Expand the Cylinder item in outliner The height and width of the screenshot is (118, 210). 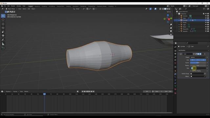pyautogui.click(x=179, y=20)
